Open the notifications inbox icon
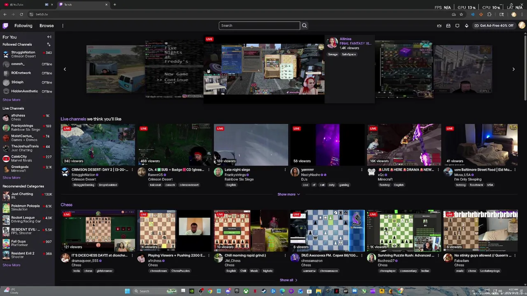Screen dimensions: 527x296 click(x=448, y=25)
